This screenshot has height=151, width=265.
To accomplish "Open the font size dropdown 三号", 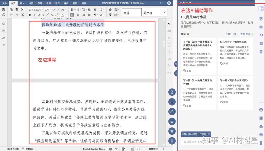I will tap(48, 10).
